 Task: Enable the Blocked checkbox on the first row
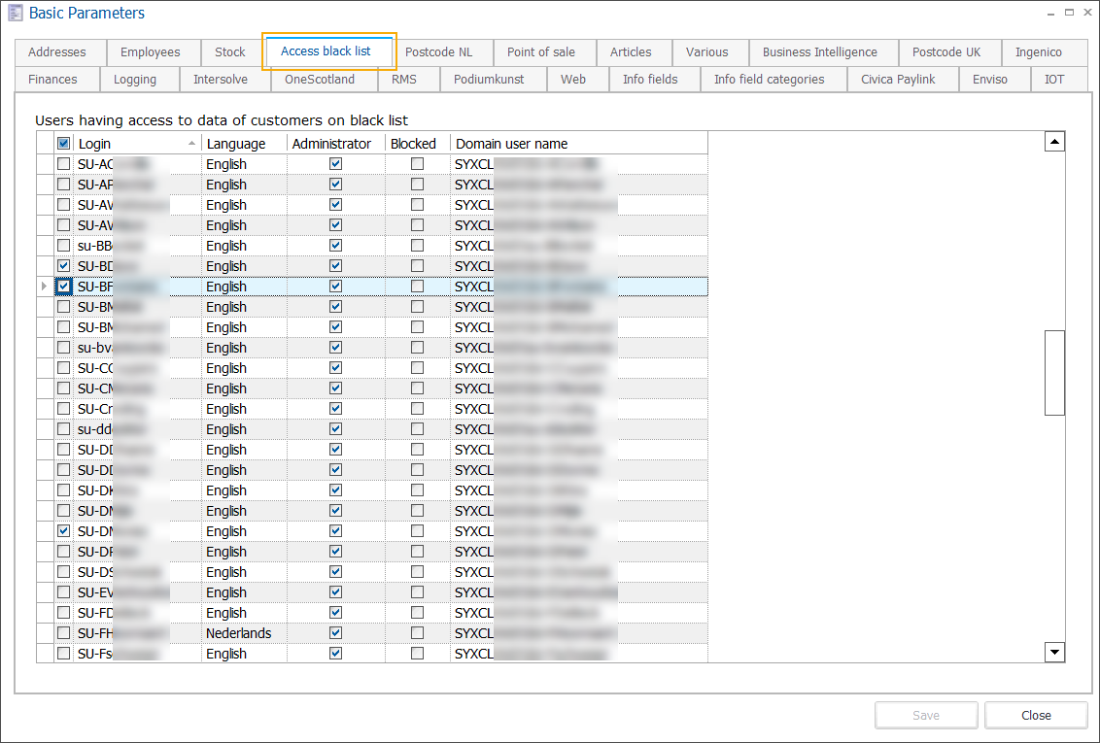[417, 163]
